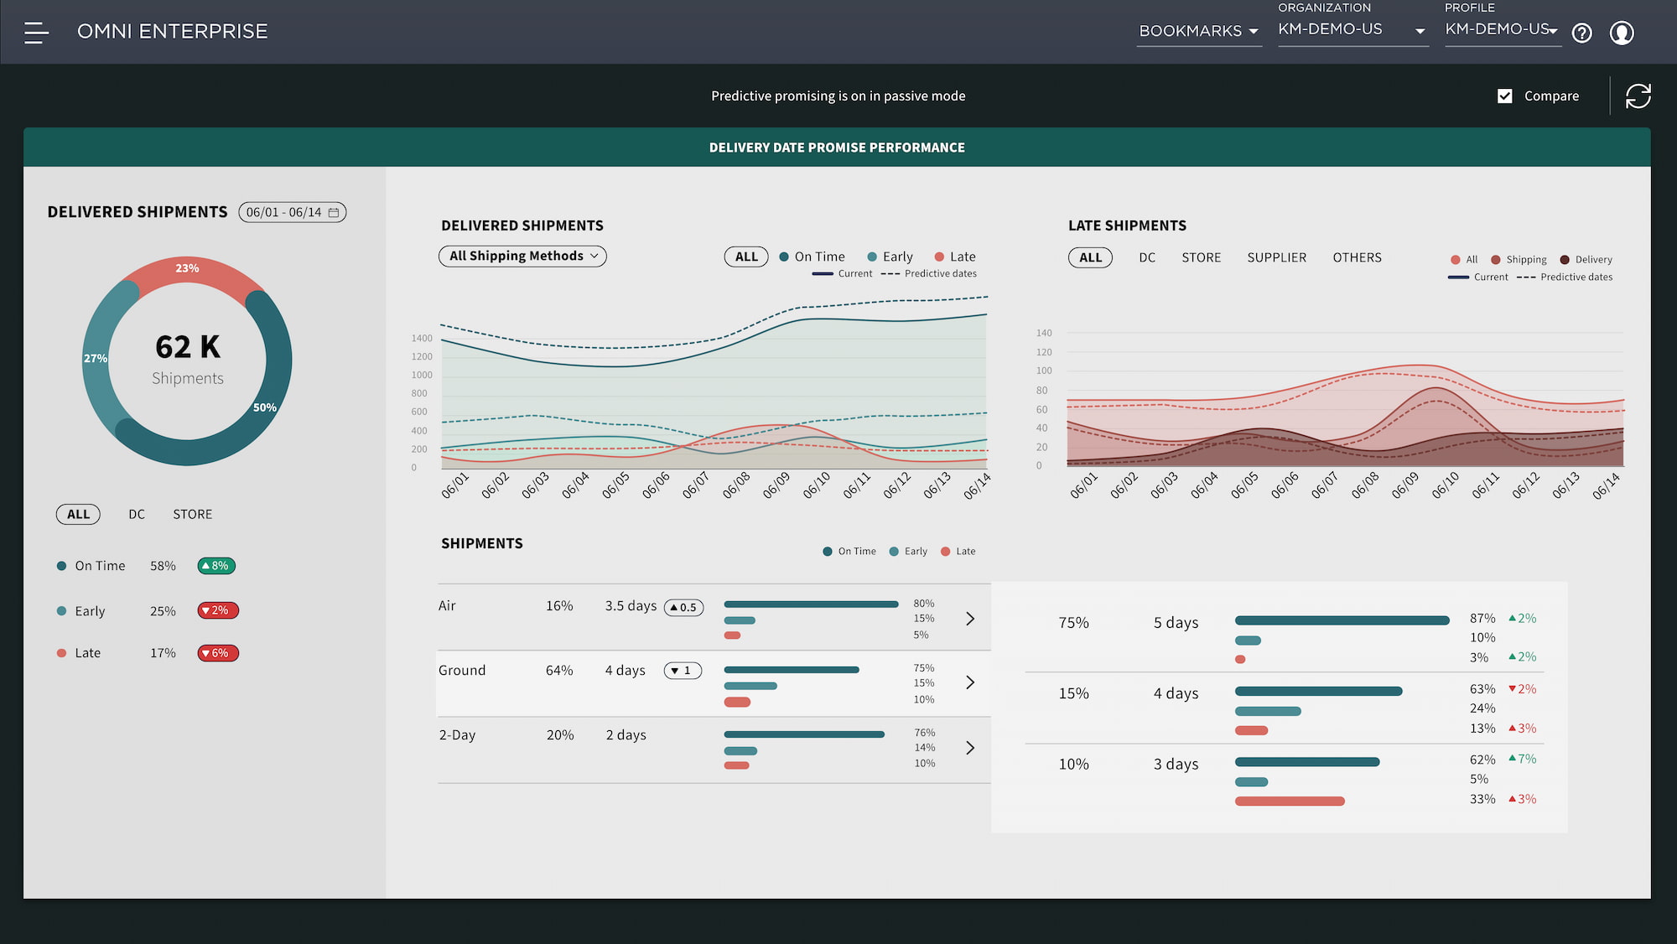1677x944 pixels.
Task: Click the user profile avatar icon
Action: tap(1622, 31)
